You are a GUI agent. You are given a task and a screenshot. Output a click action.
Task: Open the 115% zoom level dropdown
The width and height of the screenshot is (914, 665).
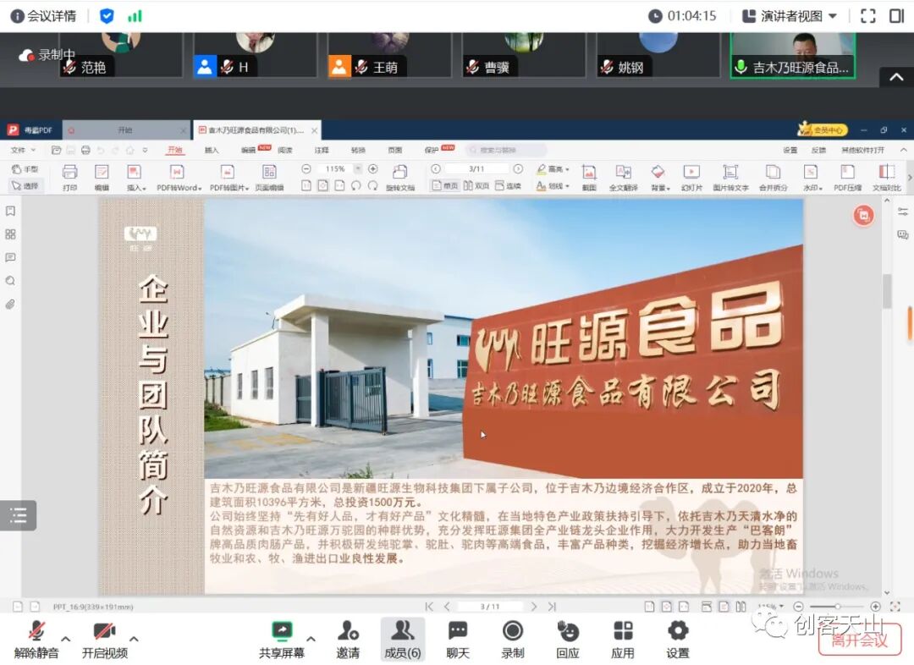(355, 168)
